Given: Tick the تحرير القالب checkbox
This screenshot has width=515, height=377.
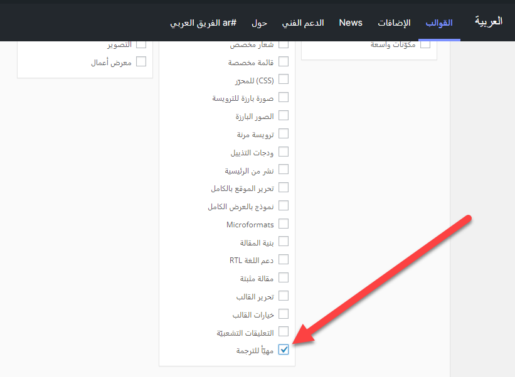Looking at the screenshot, I should (284, 296).
